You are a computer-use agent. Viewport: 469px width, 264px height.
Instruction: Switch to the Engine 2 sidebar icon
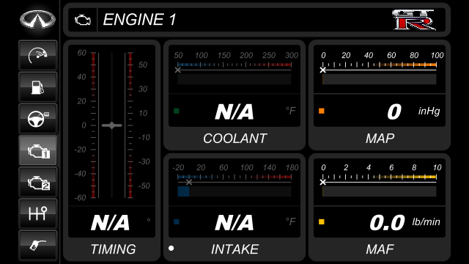(37, 182)
